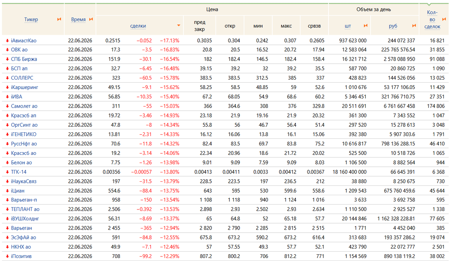Image resolution: width=450 pixels, height=261 pixels.
Task: Open the iНаукаСвяз ticker link
Action: coord(24,181)
